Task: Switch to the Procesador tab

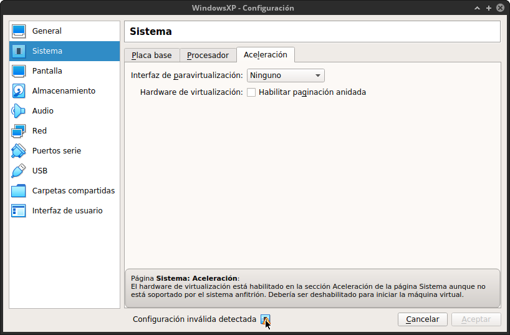Action: coord(208,56)
